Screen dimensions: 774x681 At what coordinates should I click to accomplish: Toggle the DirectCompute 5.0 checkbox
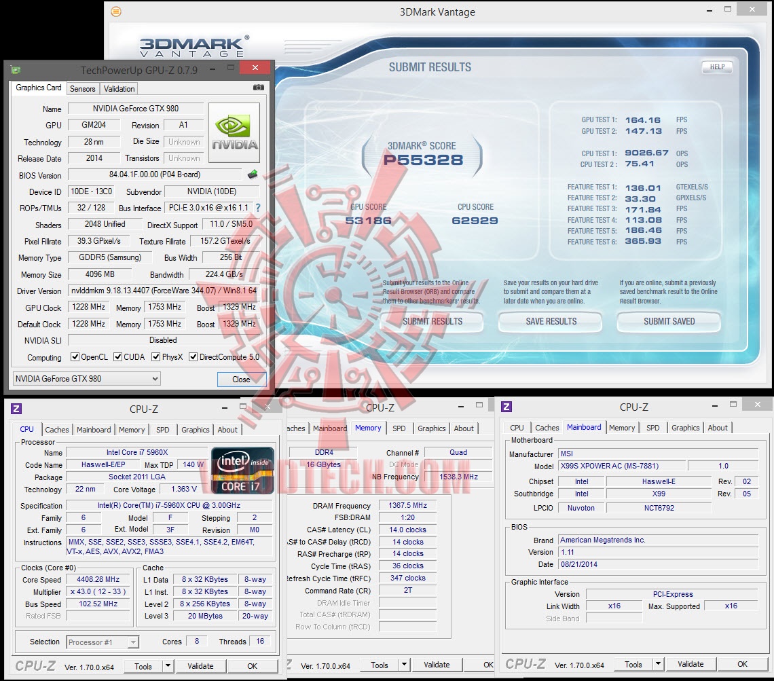coord(193,356)
